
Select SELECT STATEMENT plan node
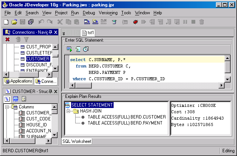(92, 105)
